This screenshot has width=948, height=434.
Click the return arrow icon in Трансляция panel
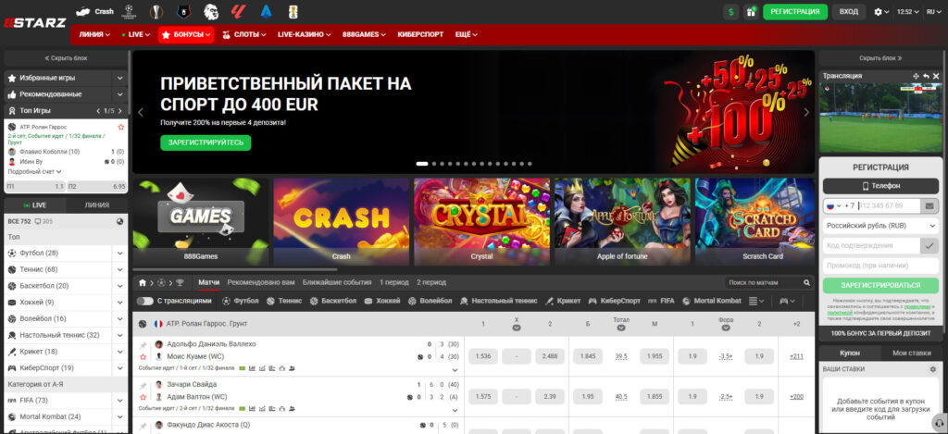[x=926, y=76]
